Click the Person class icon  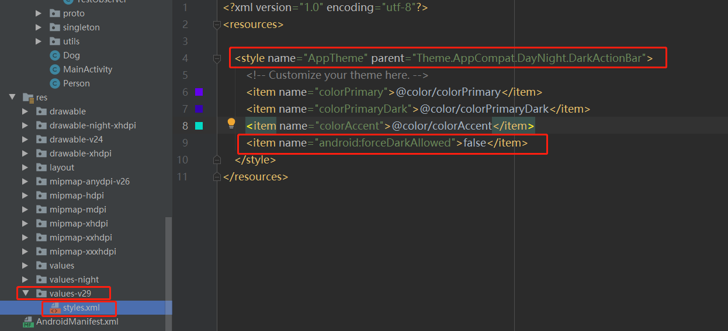[55, 83]
